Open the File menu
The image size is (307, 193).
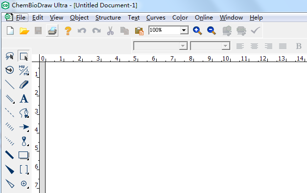pyautogui.click(x=21, y=18)
